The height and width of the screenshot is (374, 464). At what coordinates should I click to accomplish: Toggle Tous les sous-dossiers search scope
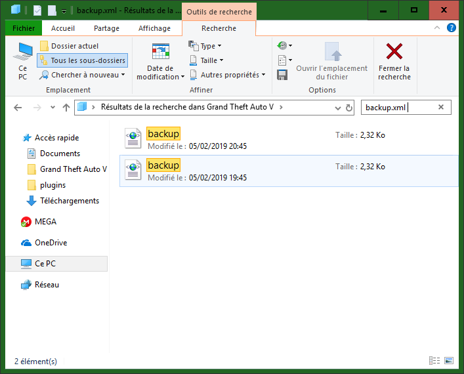point(83,60)
